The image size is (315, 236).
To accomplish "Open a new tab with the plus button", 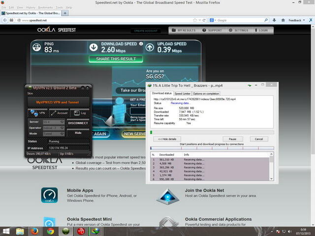I will click(x=65, y=13).
